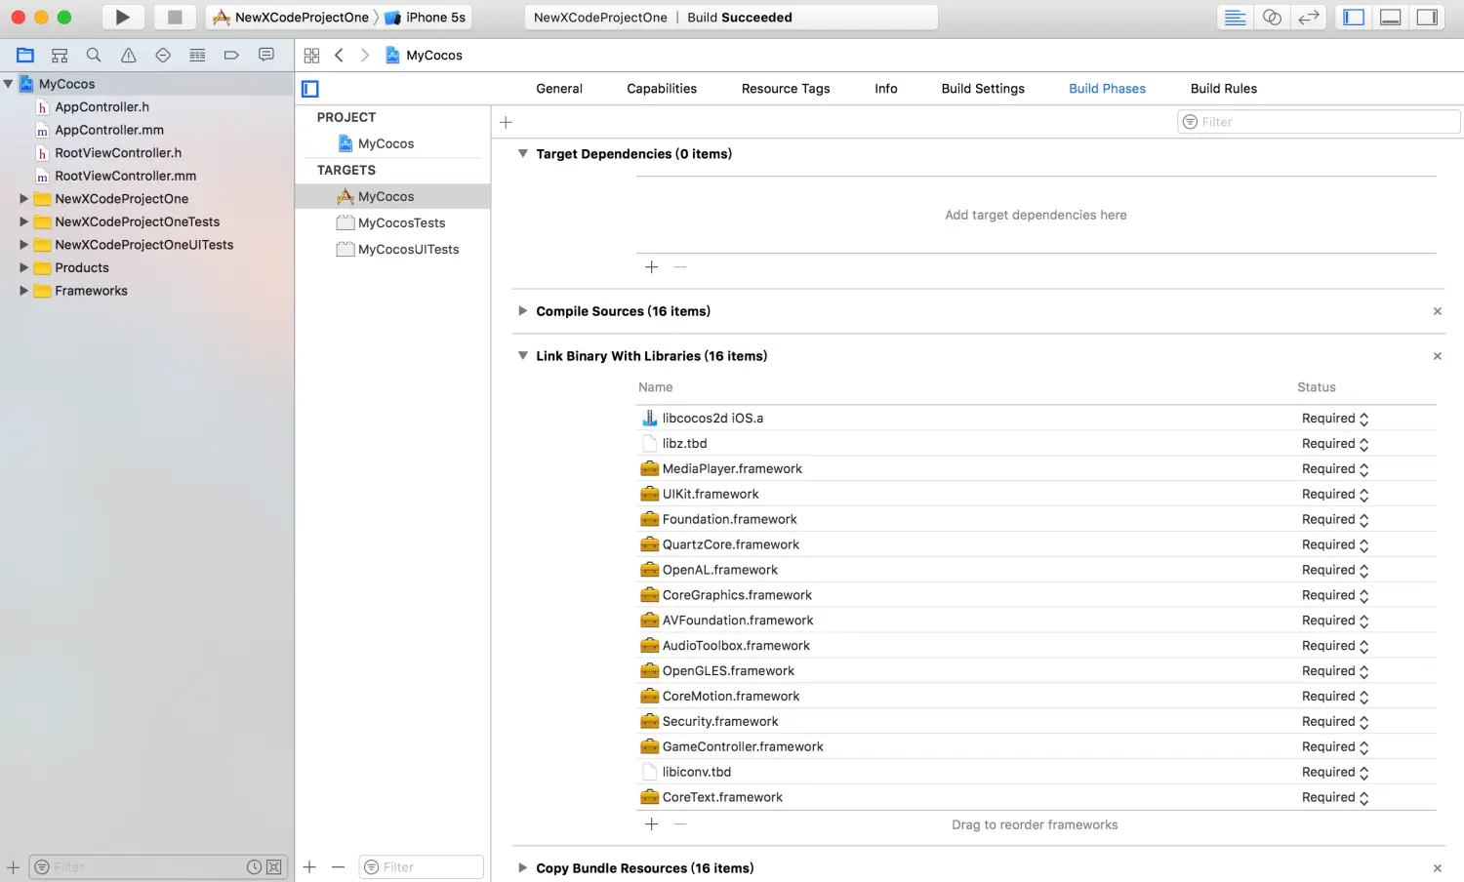Select the libiconv.tbd library row
Viewport: 1464px width, 882px height.
pyautogui.click(x=1036, y=773)
